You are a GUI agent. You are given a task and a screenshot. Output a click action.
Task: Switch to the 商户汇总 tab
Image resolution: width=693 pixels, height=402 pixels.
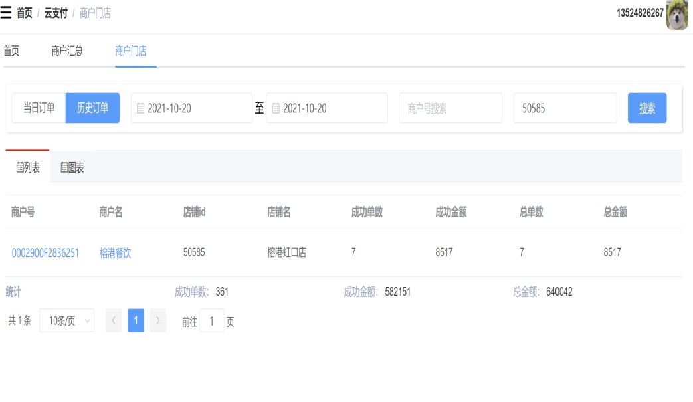click(67, 51)
